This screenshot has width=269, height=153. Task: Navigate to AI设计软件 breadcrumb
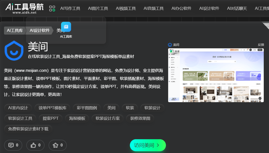point(40,31)
